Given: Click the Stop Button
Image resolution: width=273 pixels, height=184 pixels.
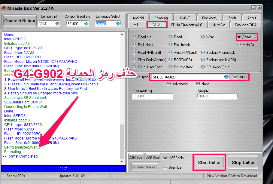Looking at the screenshot, I should [x=243, y=162].
